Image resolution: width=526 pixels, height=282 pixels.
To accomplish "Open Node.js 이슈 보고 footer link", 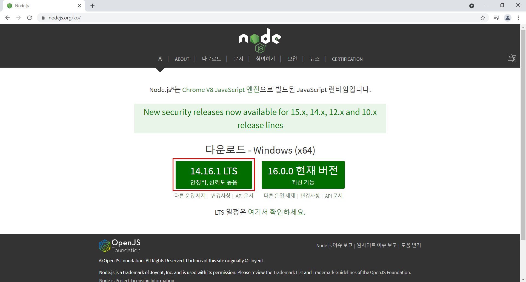I will coord(334,245).
